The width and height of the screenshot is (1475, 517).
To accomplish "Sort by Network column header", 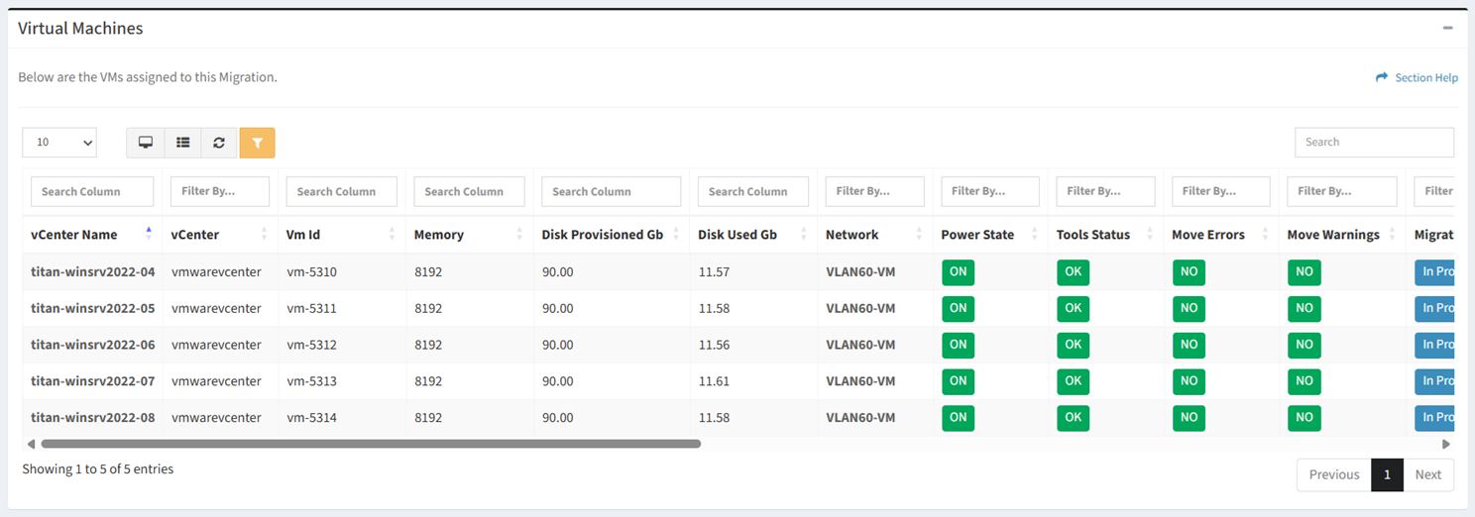I will pyautogui.click(x=875, y=235).
